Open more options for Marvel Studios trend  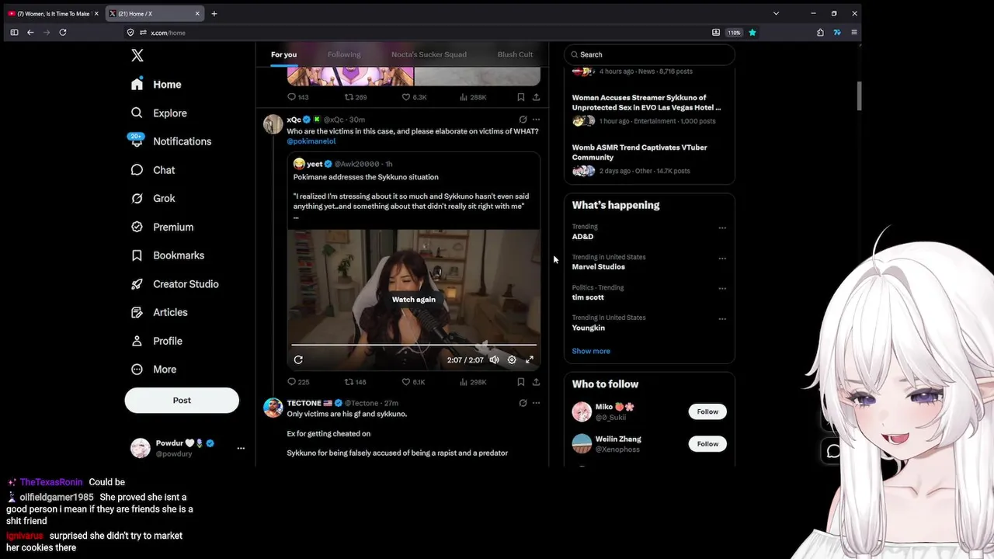[722, 259]
